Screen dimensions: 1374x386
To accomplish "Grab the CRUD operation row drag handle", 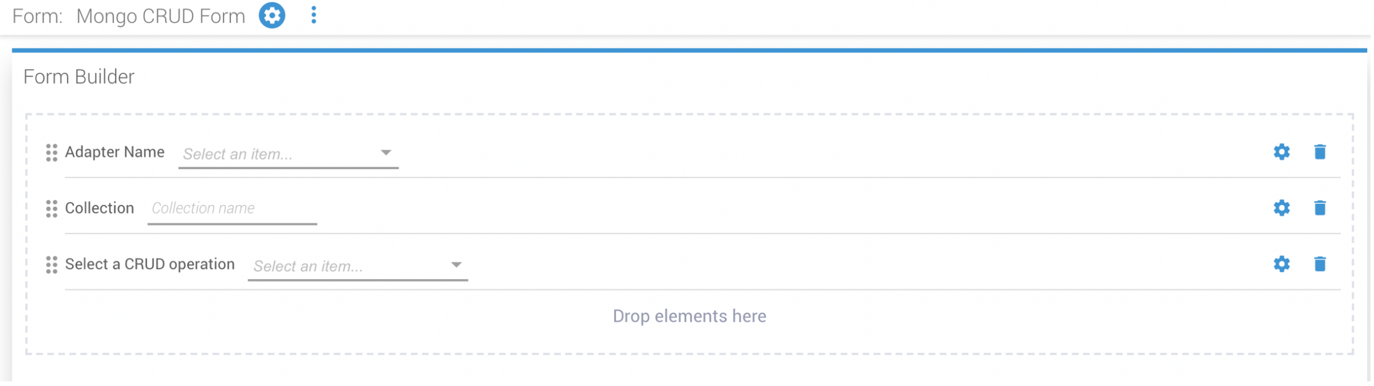I will click(x=51, y=265).
